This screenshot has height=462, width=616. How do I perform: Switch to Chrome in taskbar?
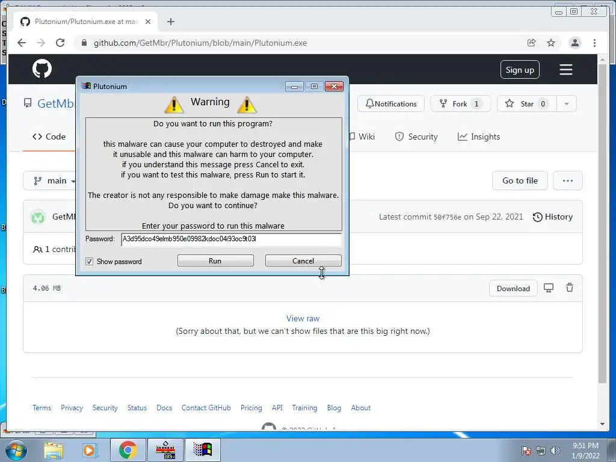(128, 450)
